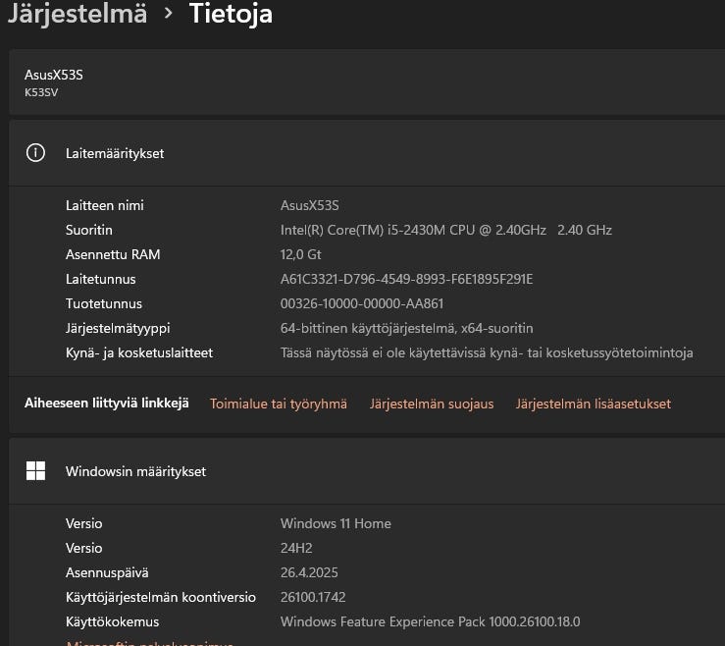
Task: Go back to Järjestelmä breadcrumb
Action: [77, 14]
